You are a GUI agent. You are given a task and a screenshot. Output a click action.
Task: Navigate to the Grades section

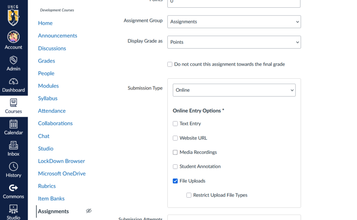pyautogui.click(x=46, y=61)
